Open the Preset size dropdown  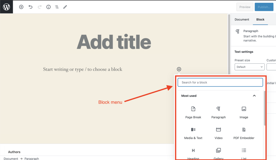pyautogui.click(x=249, y=67)
